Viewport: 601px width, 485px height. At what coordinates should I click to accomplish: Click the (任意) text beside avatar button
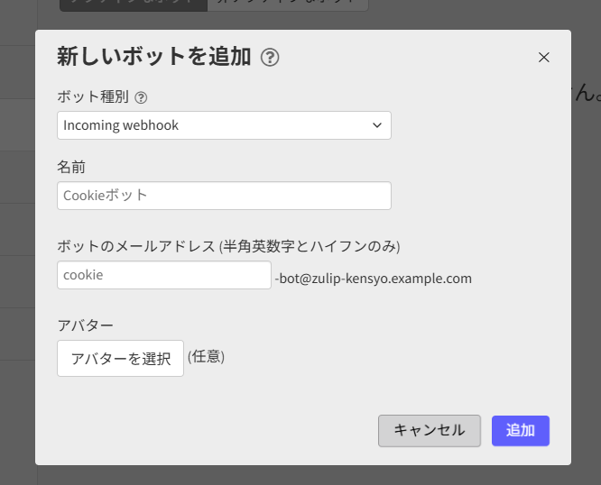[x=206, y=357]
